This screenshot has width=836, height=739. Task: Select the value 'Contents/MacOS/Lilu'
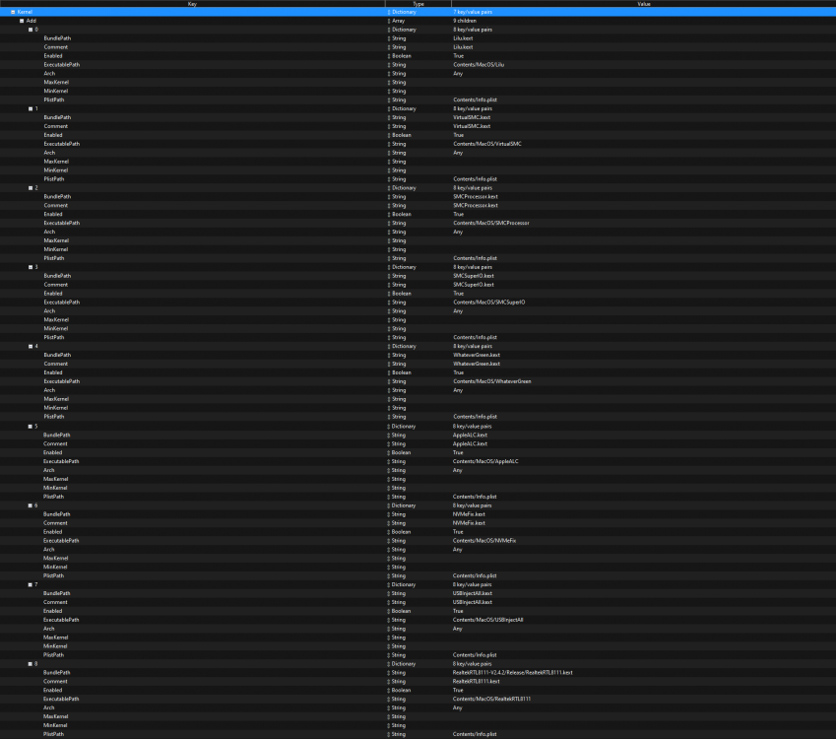[x=479, y=65]
